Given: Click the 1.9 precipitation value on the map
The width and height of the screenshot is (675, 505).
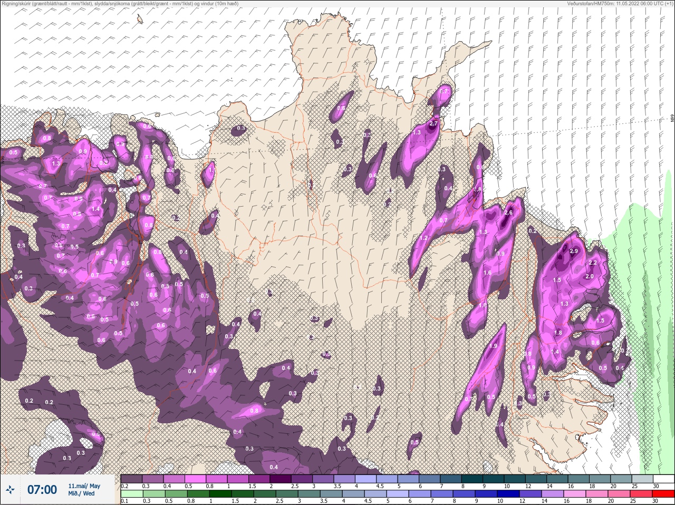Looking at the screenshot, I should [x=493, y=346].
